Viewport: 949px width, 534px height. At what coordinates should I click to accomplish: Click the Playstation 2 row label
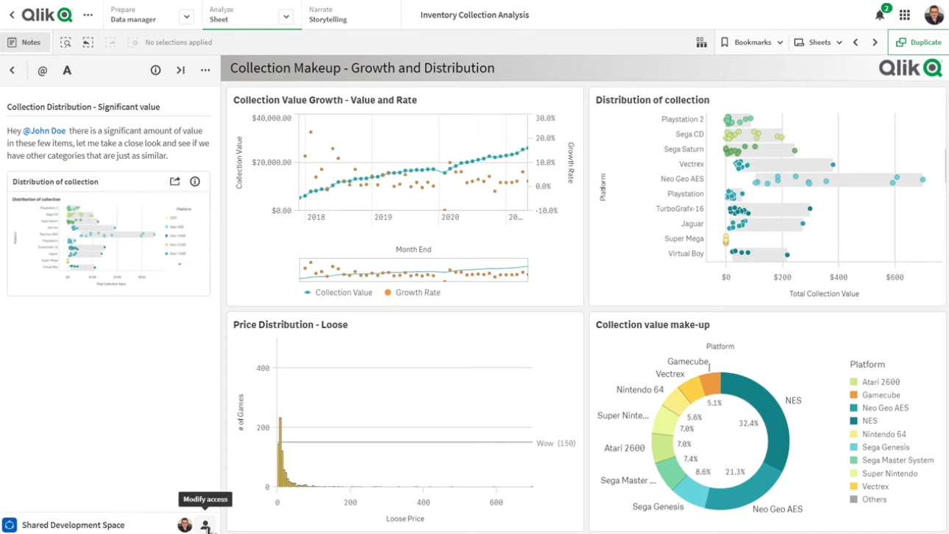tap(683, 119)
